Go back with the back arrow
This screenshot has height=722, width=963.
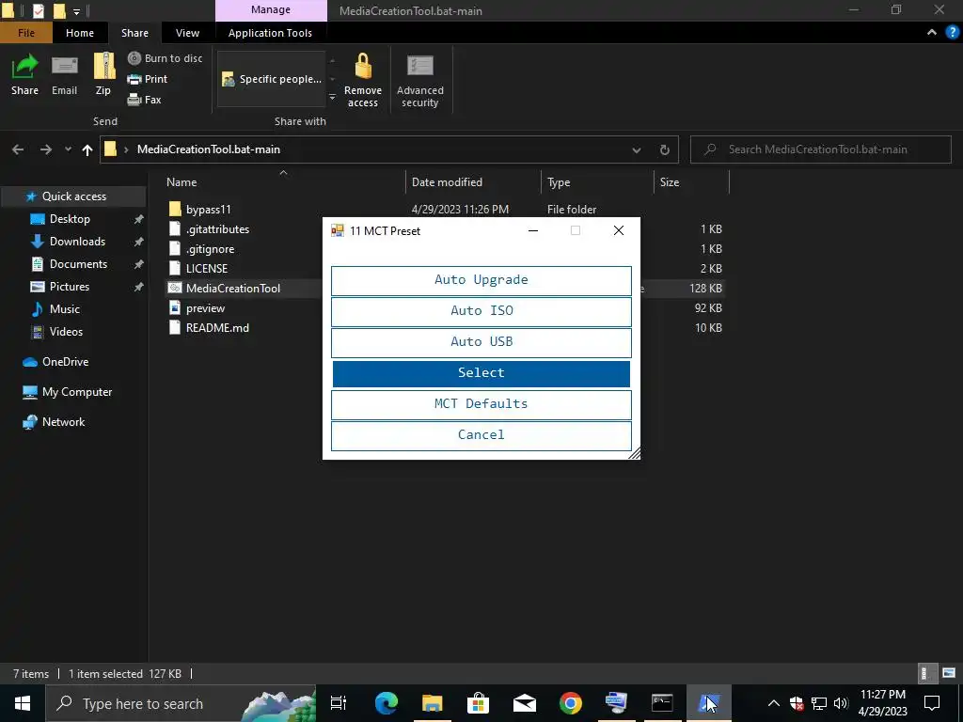coord(18,149)
